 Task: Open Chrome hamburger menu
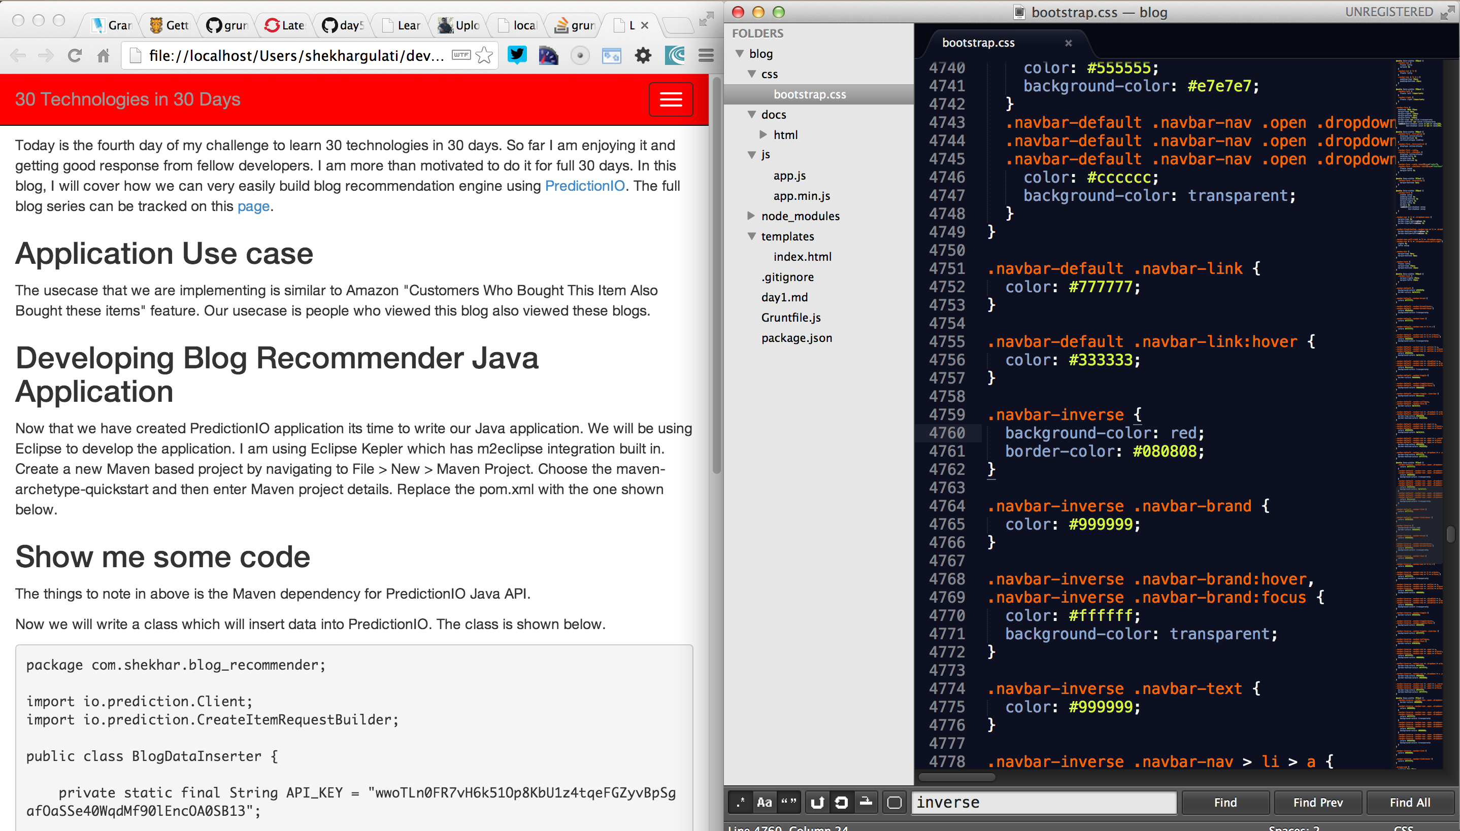(x=706, y=55)
